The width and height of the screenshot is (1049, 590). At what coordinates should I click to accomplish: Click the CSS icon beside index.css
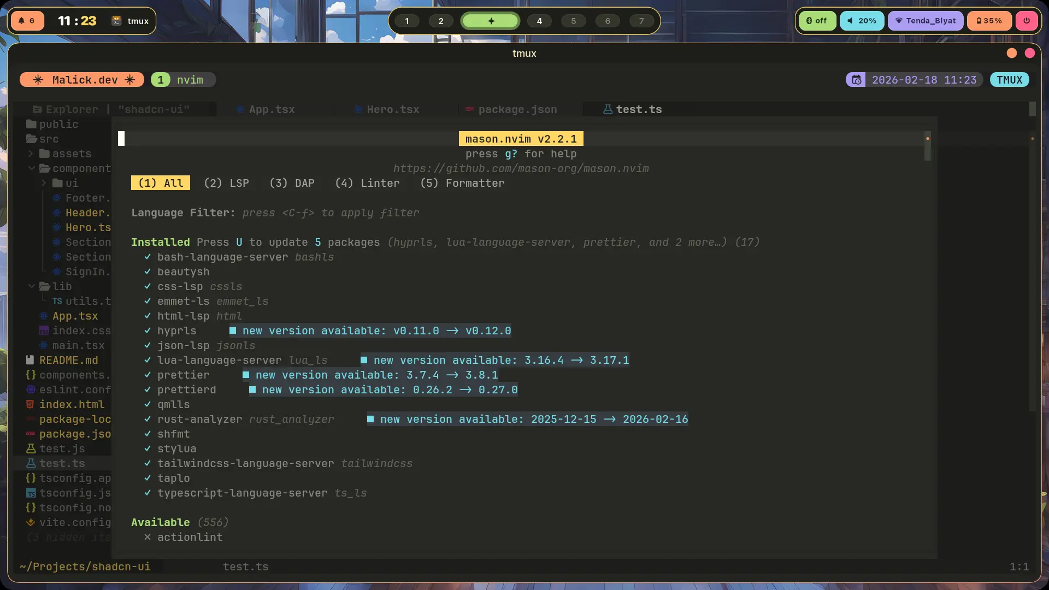[44, 331]
